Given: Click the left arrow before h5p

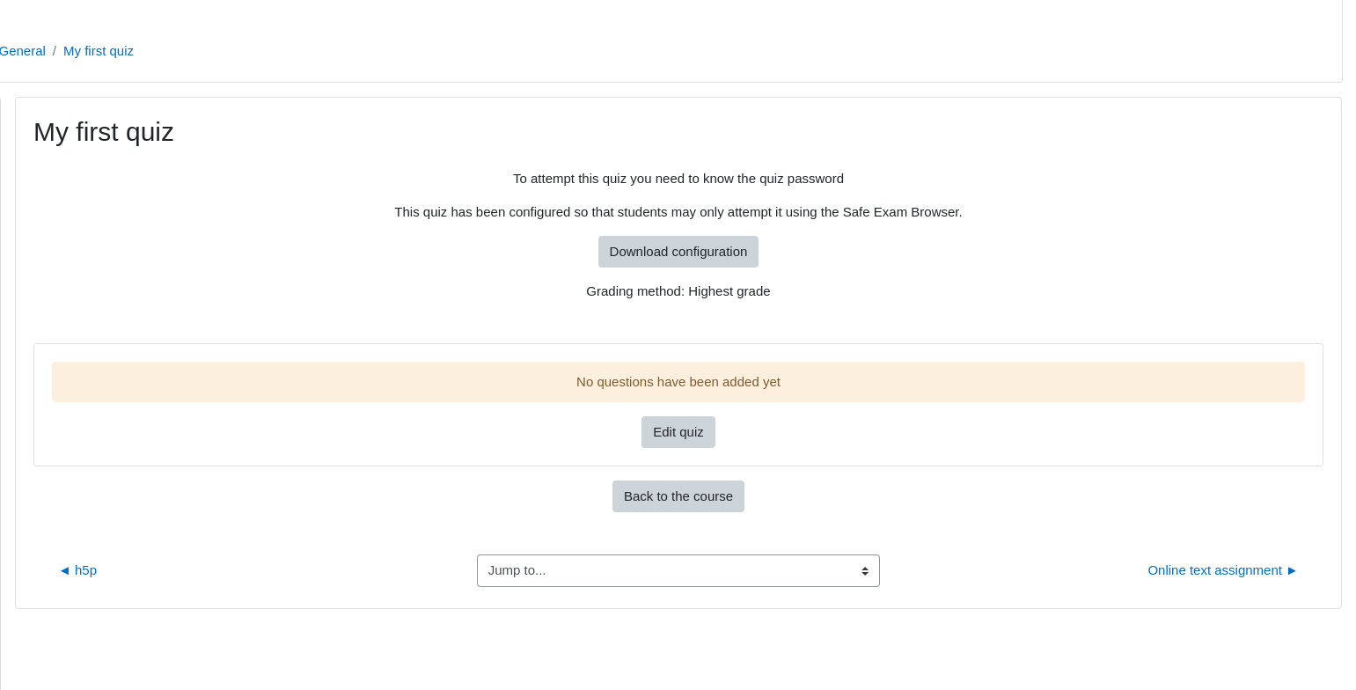Looking at the screenshot, I should 64,570.
